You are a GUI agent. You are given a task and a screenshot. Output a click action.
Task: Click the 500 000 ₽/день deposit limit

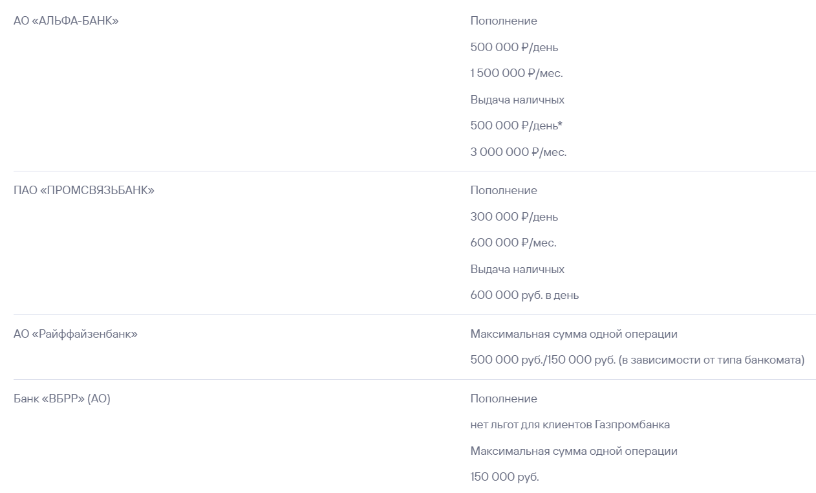click(x=514, y=47)
